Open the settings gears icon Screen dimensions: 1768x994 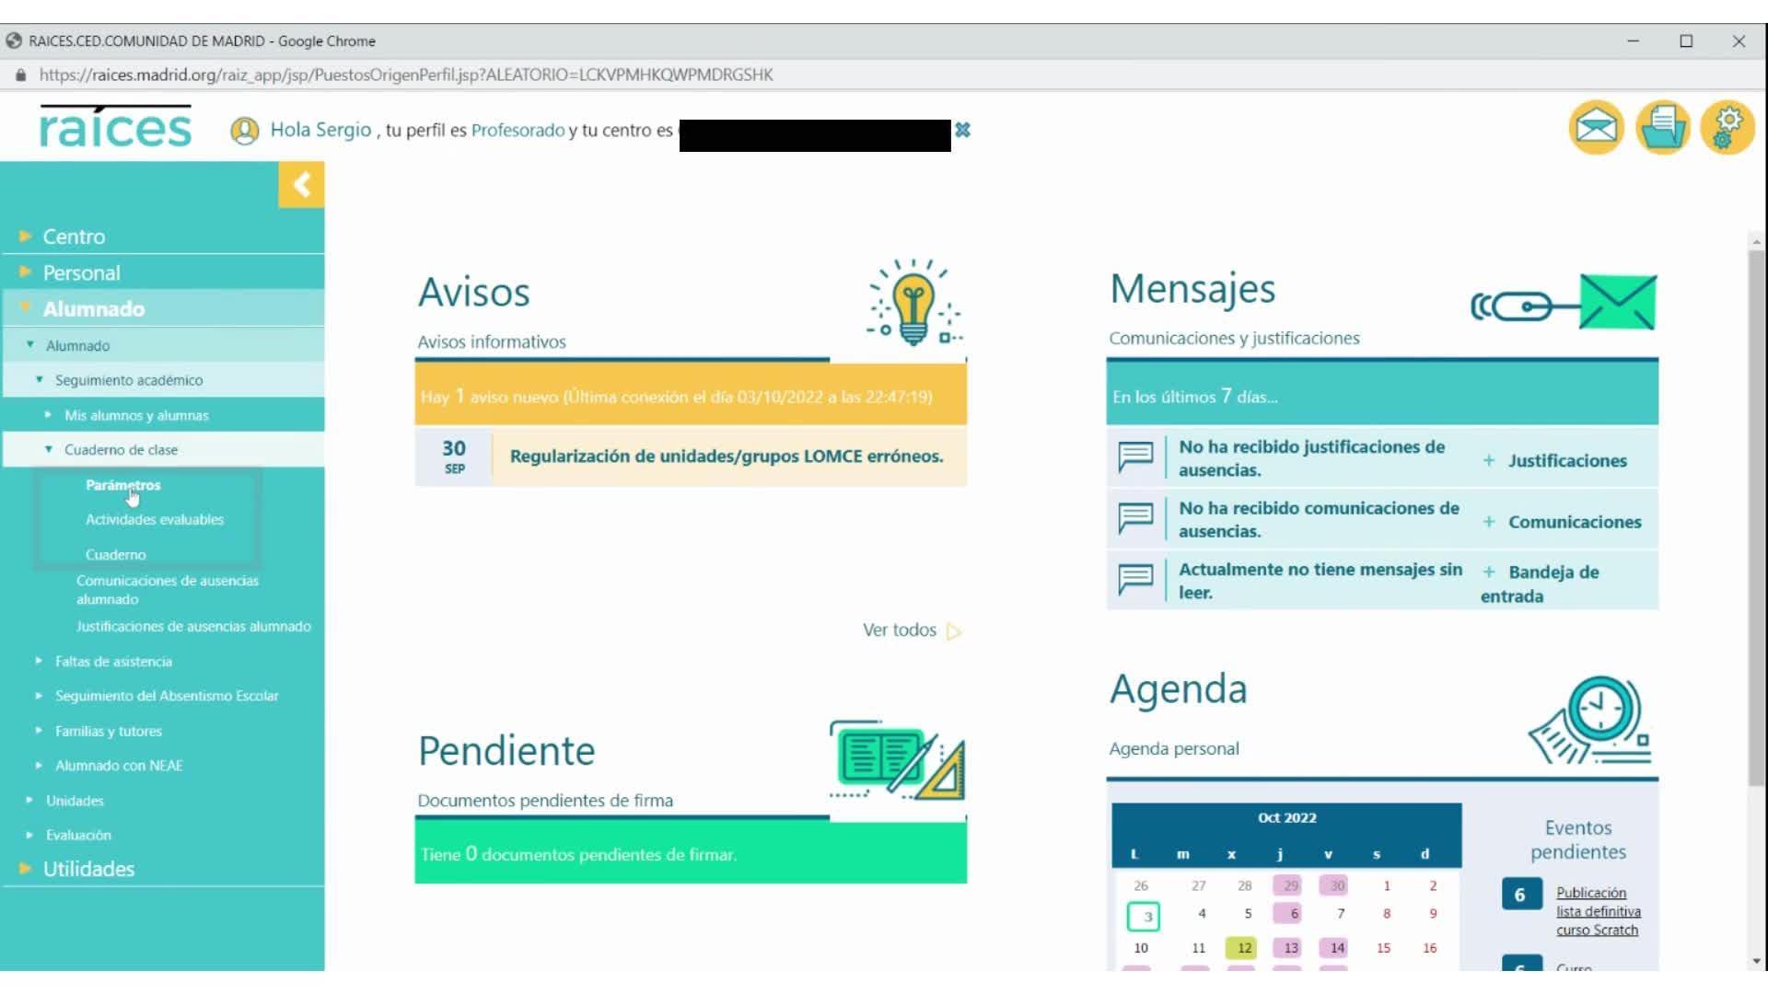1727,127
